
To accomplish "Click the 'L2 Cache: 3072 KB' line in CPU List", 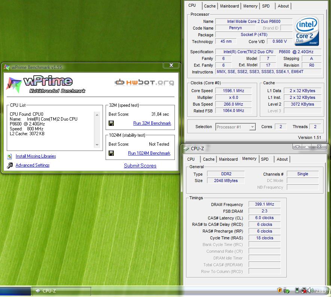I will [x=27, y=134].
